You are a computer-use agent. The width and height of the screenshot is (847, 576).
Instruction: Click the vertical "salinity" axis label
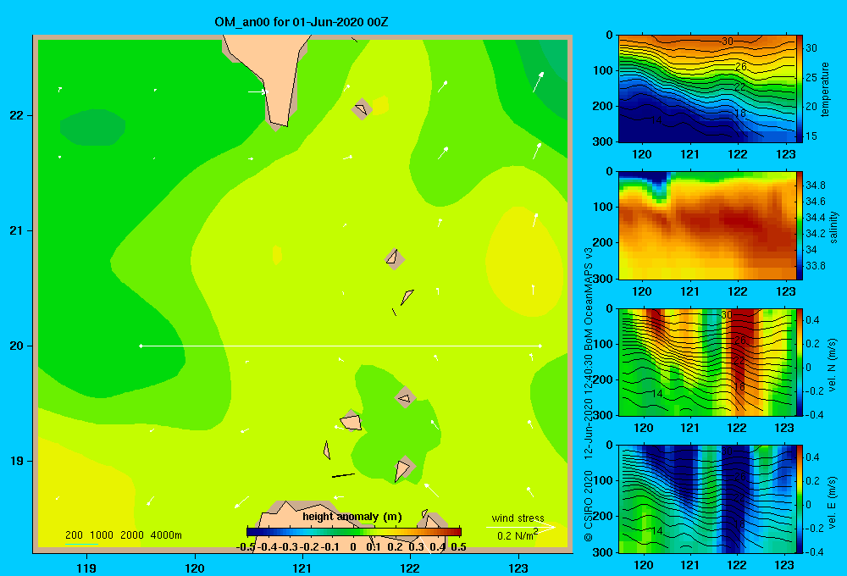833,226
